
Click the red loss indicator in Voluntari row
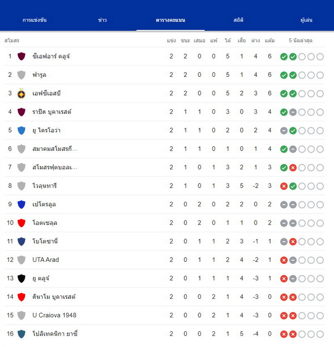tap(284, 187)
